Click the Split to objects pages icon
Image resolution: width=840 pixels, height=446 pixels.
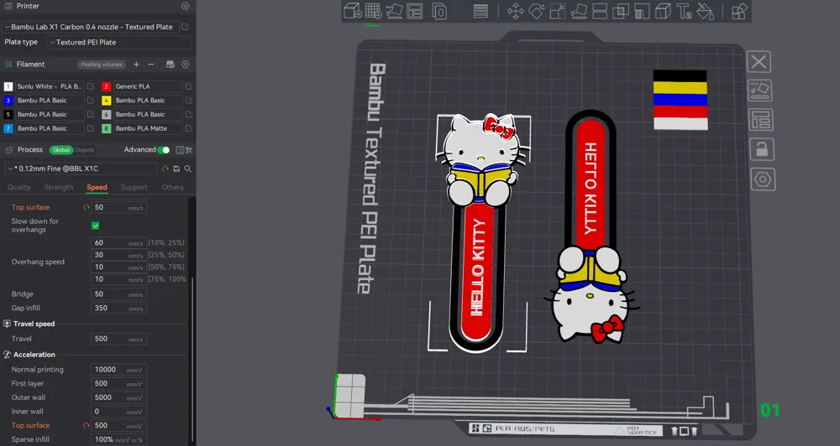point(439,11)
